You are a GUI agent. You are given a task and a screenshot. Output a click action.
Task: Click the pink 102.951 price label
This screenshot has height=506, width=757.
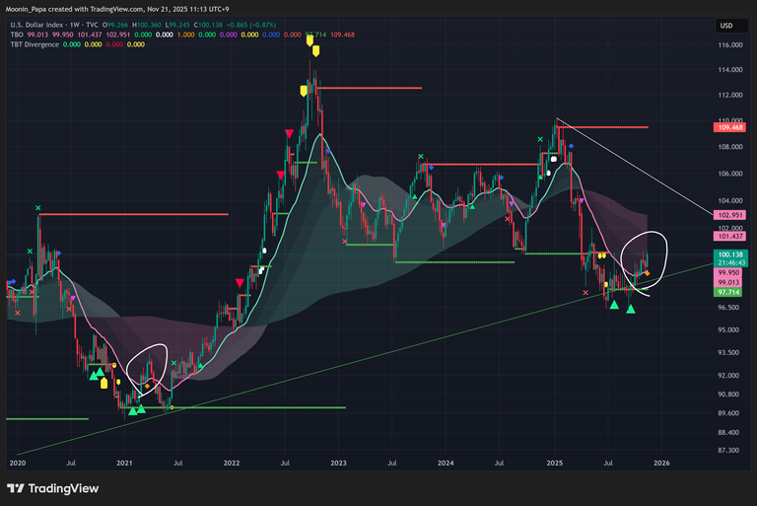tap(730, 215)
